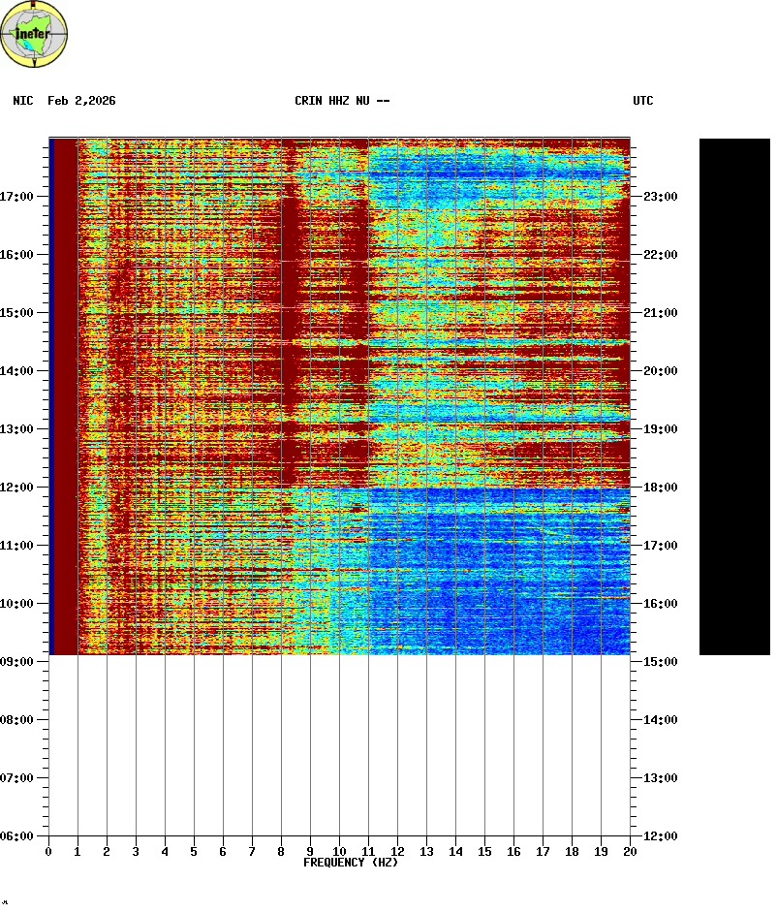Image resolution: width=777 pixels, height=913 pixels.
Task: Click the 20:00 UTC time marker
Action: tap(660, 371)
